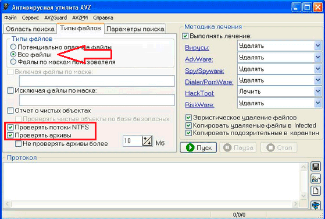Viewport: 325px width, 219px height.
Task: Open the Справка menu
Action: (x=103, y=18)
